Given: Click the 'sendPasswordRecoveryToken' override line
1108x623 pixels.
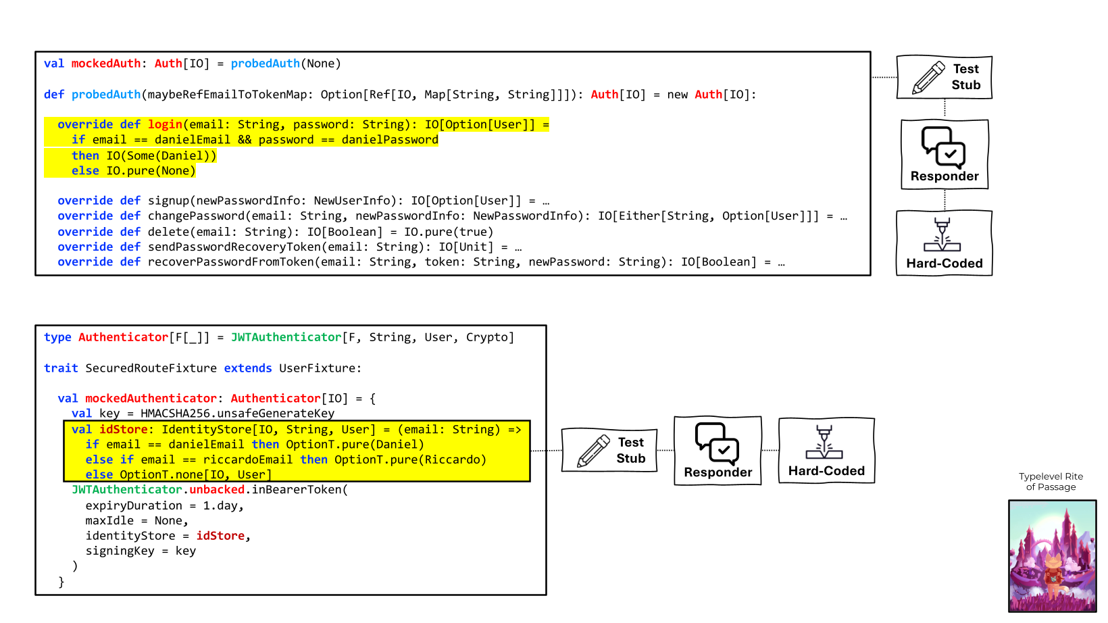Looking at the screenshot, I should pyautogui.click(x=290, y=247).
